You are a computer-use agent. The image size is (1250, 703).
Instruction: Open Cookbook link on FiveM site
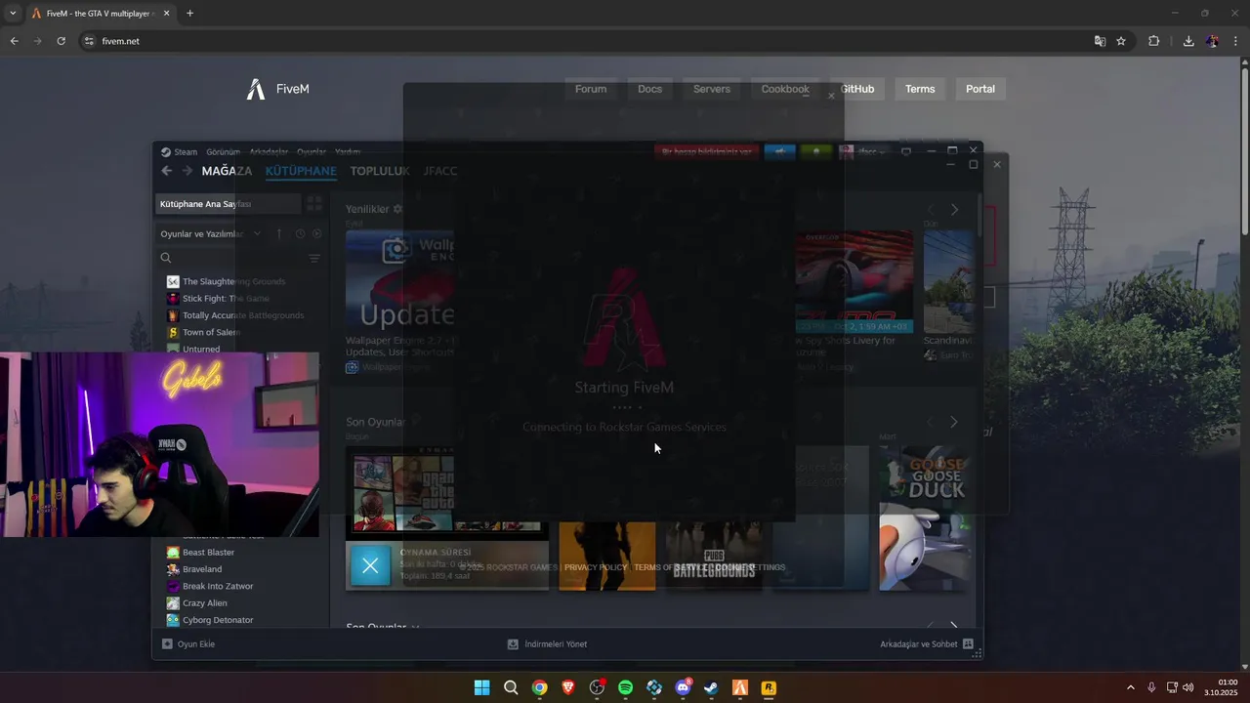click(x=785, y=89)
